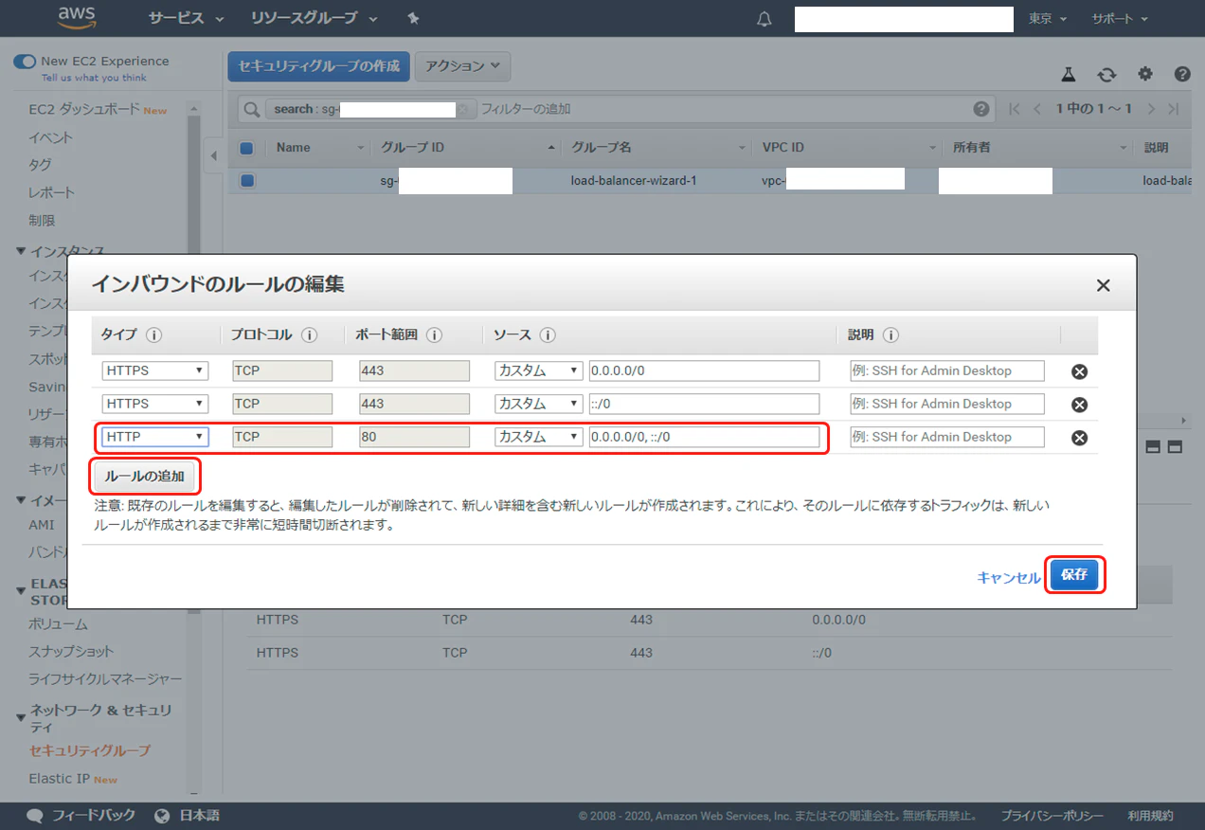Delete the HTTP port 80 rule

tap(1079, 438)
